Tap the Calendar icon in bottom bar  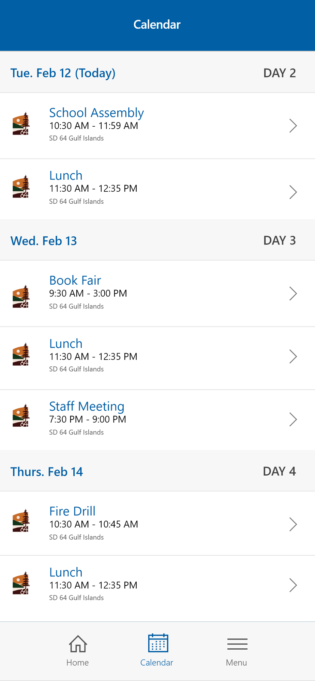coord(157,643)
